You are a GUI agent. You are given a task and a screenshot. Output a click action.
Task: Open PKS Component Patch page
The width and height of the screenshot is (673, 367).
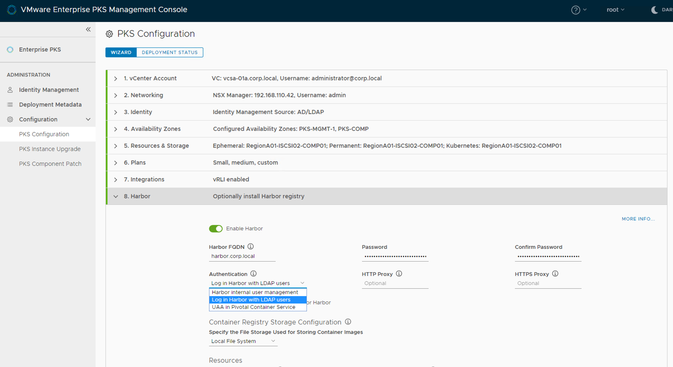50,164
